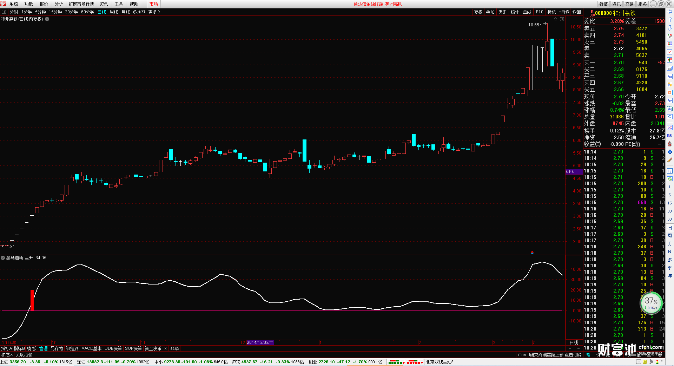This screenshot has height=366, width=674.
Task: Click the page-down arrow icon in sidebar
Action: (x=670, y=28)
